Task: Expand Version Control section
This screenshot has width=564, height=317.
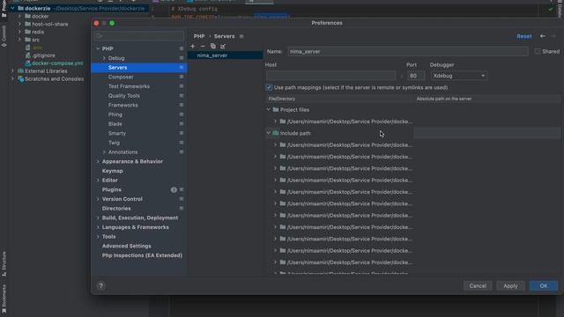Action: pos(98,199)
